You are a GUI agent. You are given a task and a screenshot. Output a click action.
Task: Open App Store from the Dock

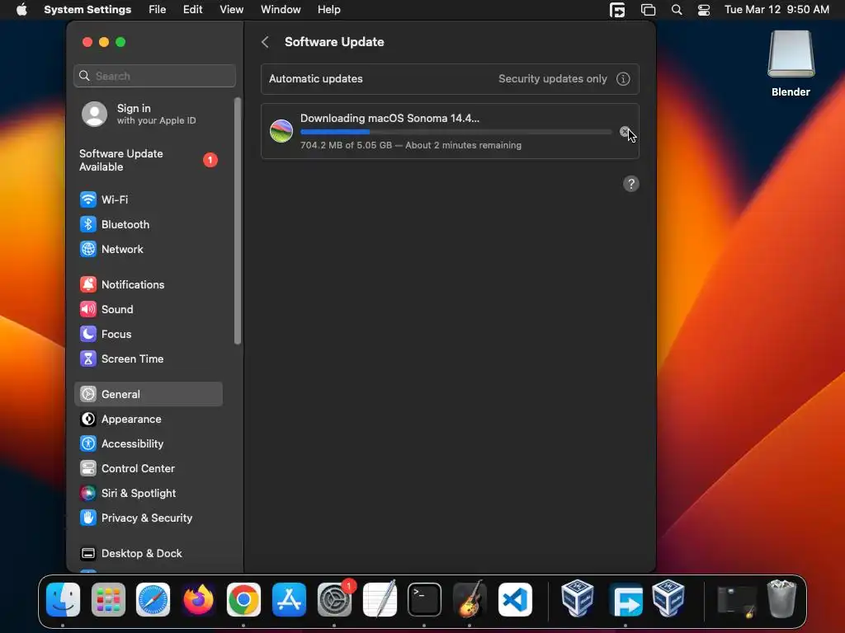click(x=289, y=600)
